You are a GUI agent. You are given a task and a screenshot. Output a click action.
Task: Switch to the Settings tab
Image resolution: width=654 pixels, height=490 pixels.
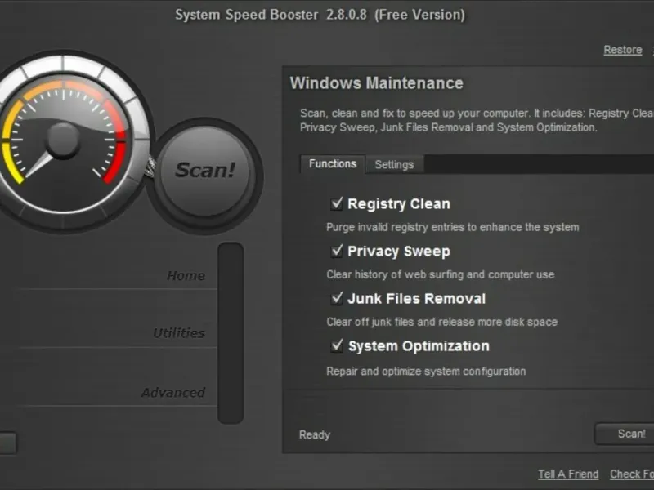(394, 164)
